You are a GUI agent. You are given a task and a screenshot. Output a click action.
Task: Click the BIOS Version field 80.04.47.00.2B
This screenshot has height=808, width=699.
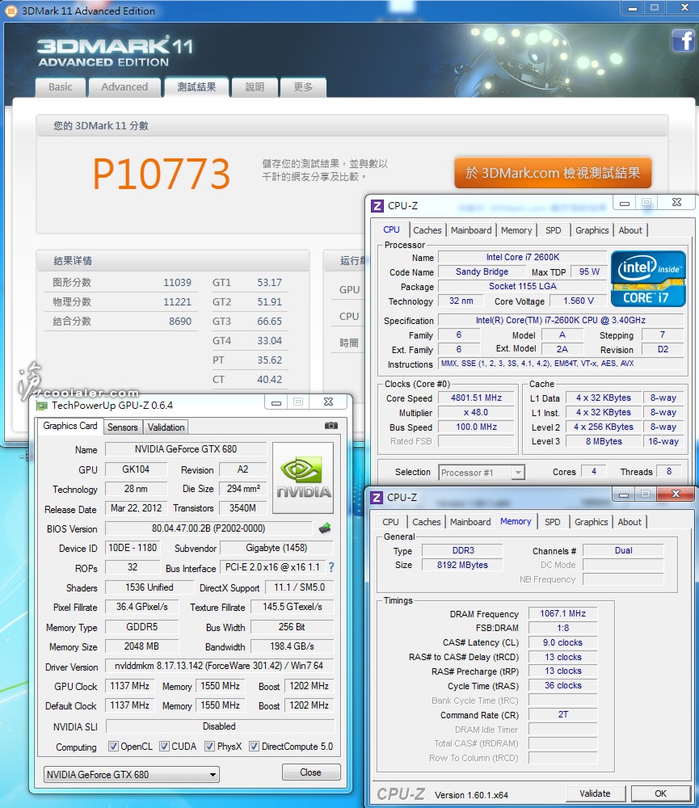[x=208, y=528]
